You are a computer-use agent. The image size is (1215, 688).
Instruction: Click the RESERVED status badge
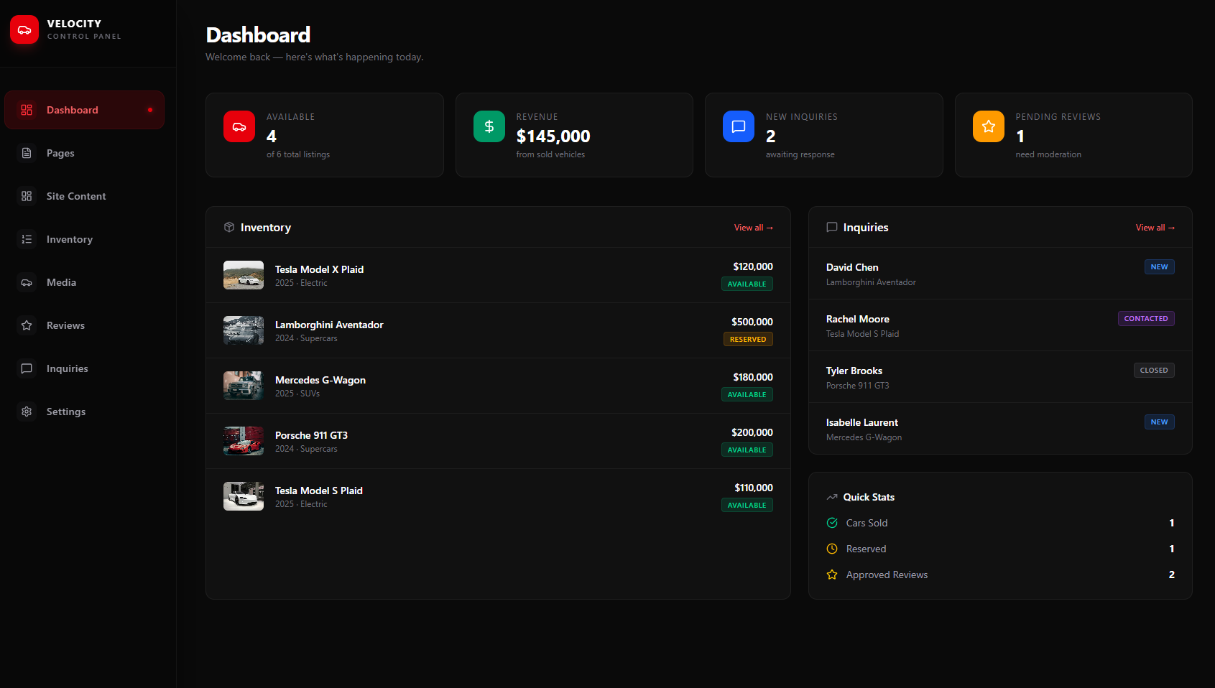coord(747,339)
